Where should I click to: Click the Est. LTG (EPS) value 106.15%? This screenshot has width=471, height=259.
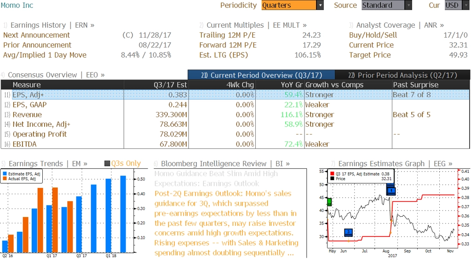[x=308, y=55]
